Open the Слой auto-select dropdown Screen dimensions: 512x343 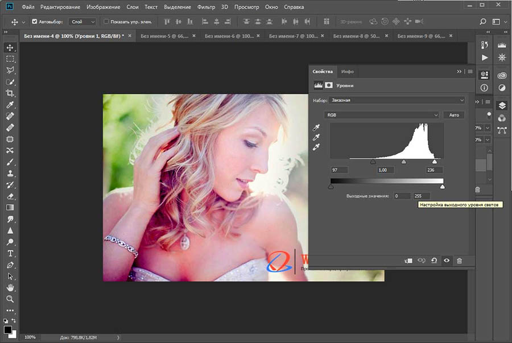pos(82,22)
